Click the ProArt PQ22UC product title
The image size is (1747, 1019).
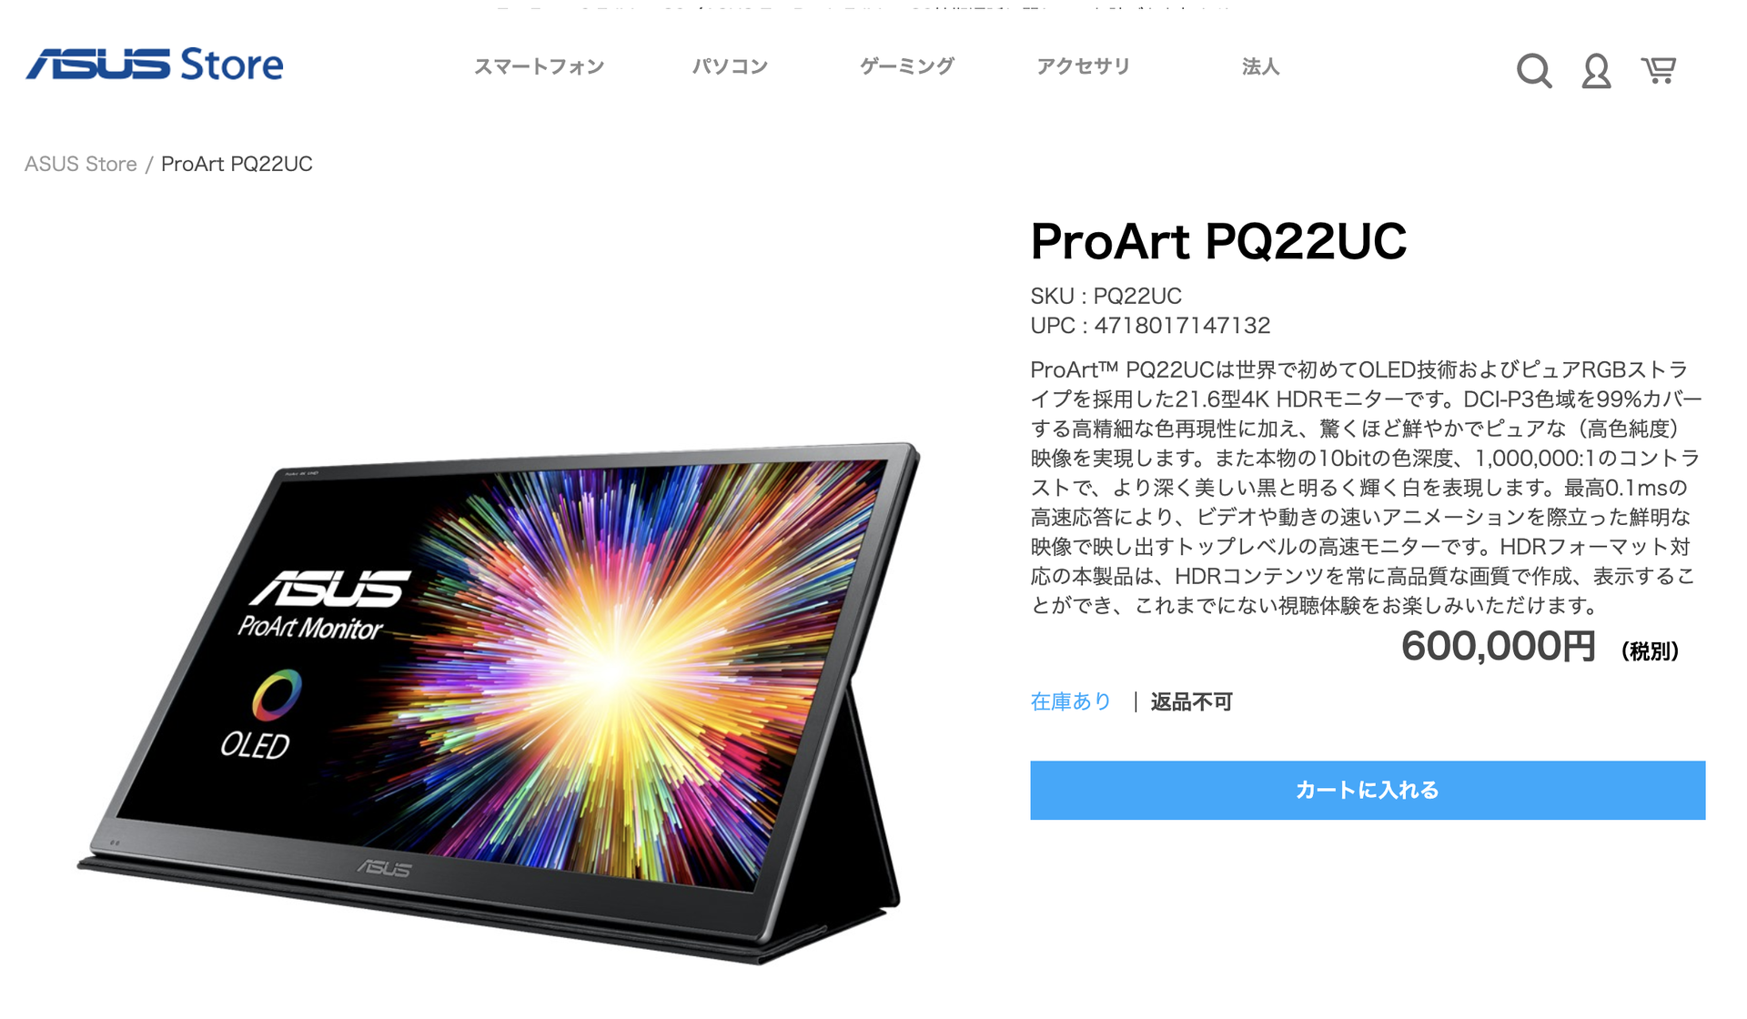(1218, 241)
